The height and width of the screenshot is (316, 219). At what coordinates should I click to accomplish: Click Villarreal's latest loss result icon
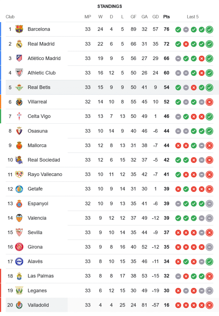[x=209, y=102]
